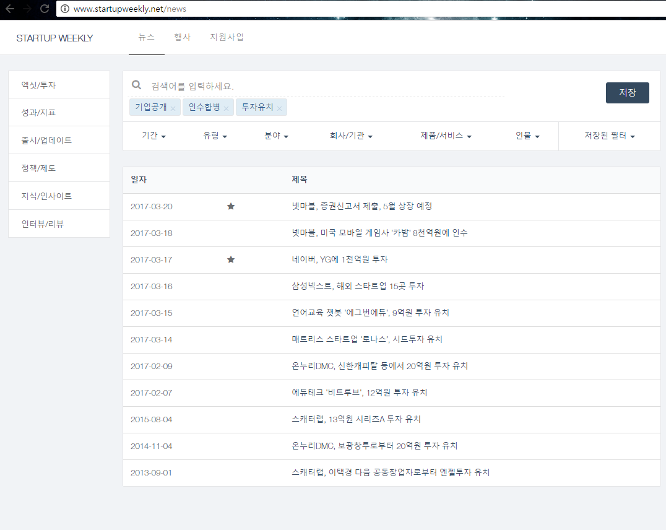Select the 인터뷰/리뷰 sidebar category
Screen dimensions: 666x530
(x=59, y=224)
